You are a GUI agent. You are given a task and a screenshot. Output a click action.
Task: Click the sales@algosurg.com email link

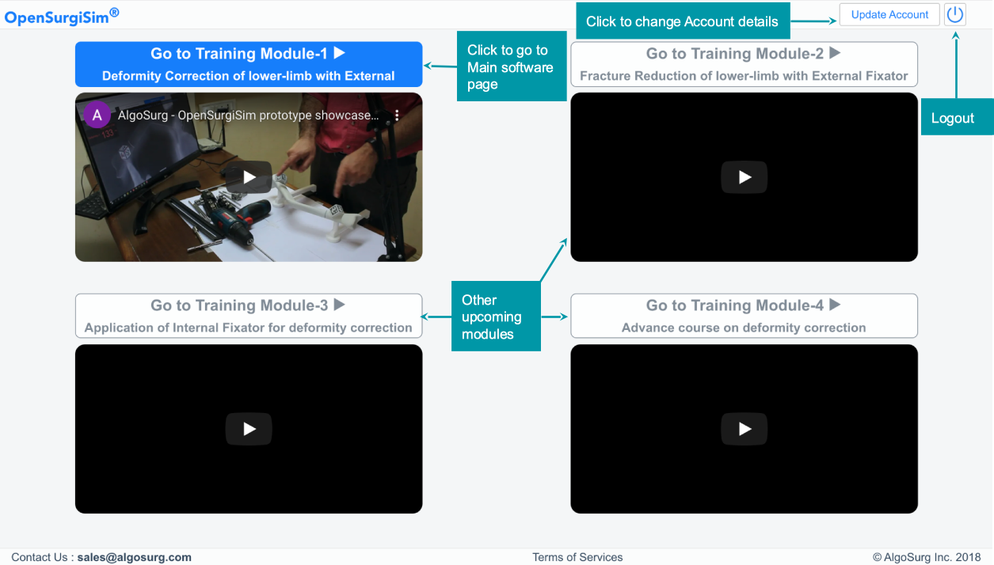(x=134, y=557)
